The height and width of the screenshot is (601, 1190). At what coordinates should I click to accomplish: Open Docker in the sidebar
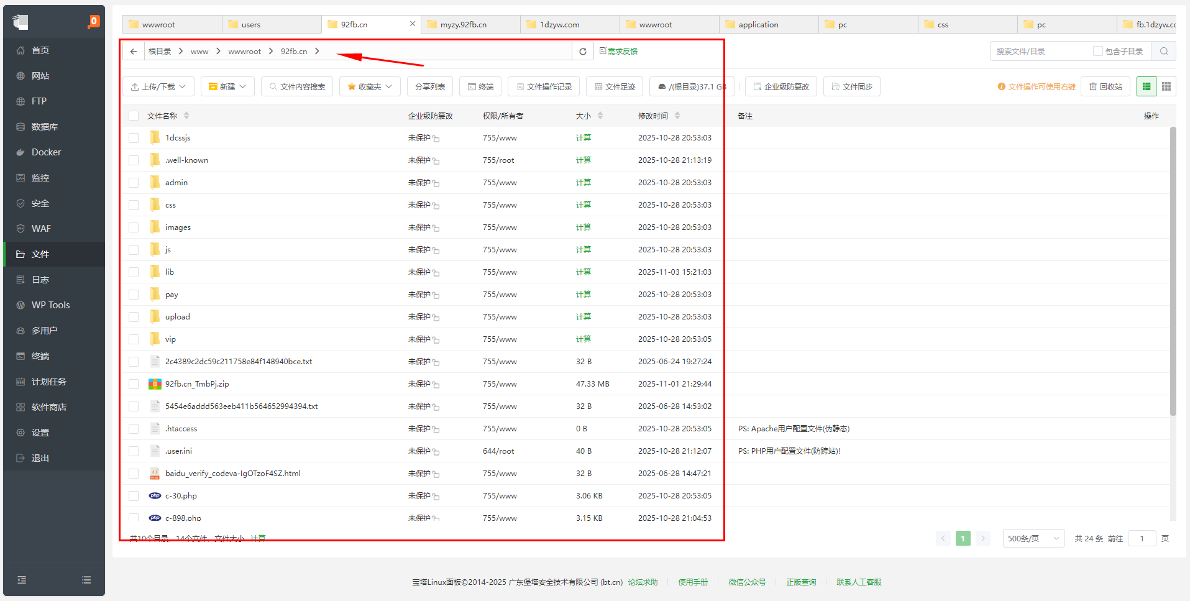[x=46, y=152]
